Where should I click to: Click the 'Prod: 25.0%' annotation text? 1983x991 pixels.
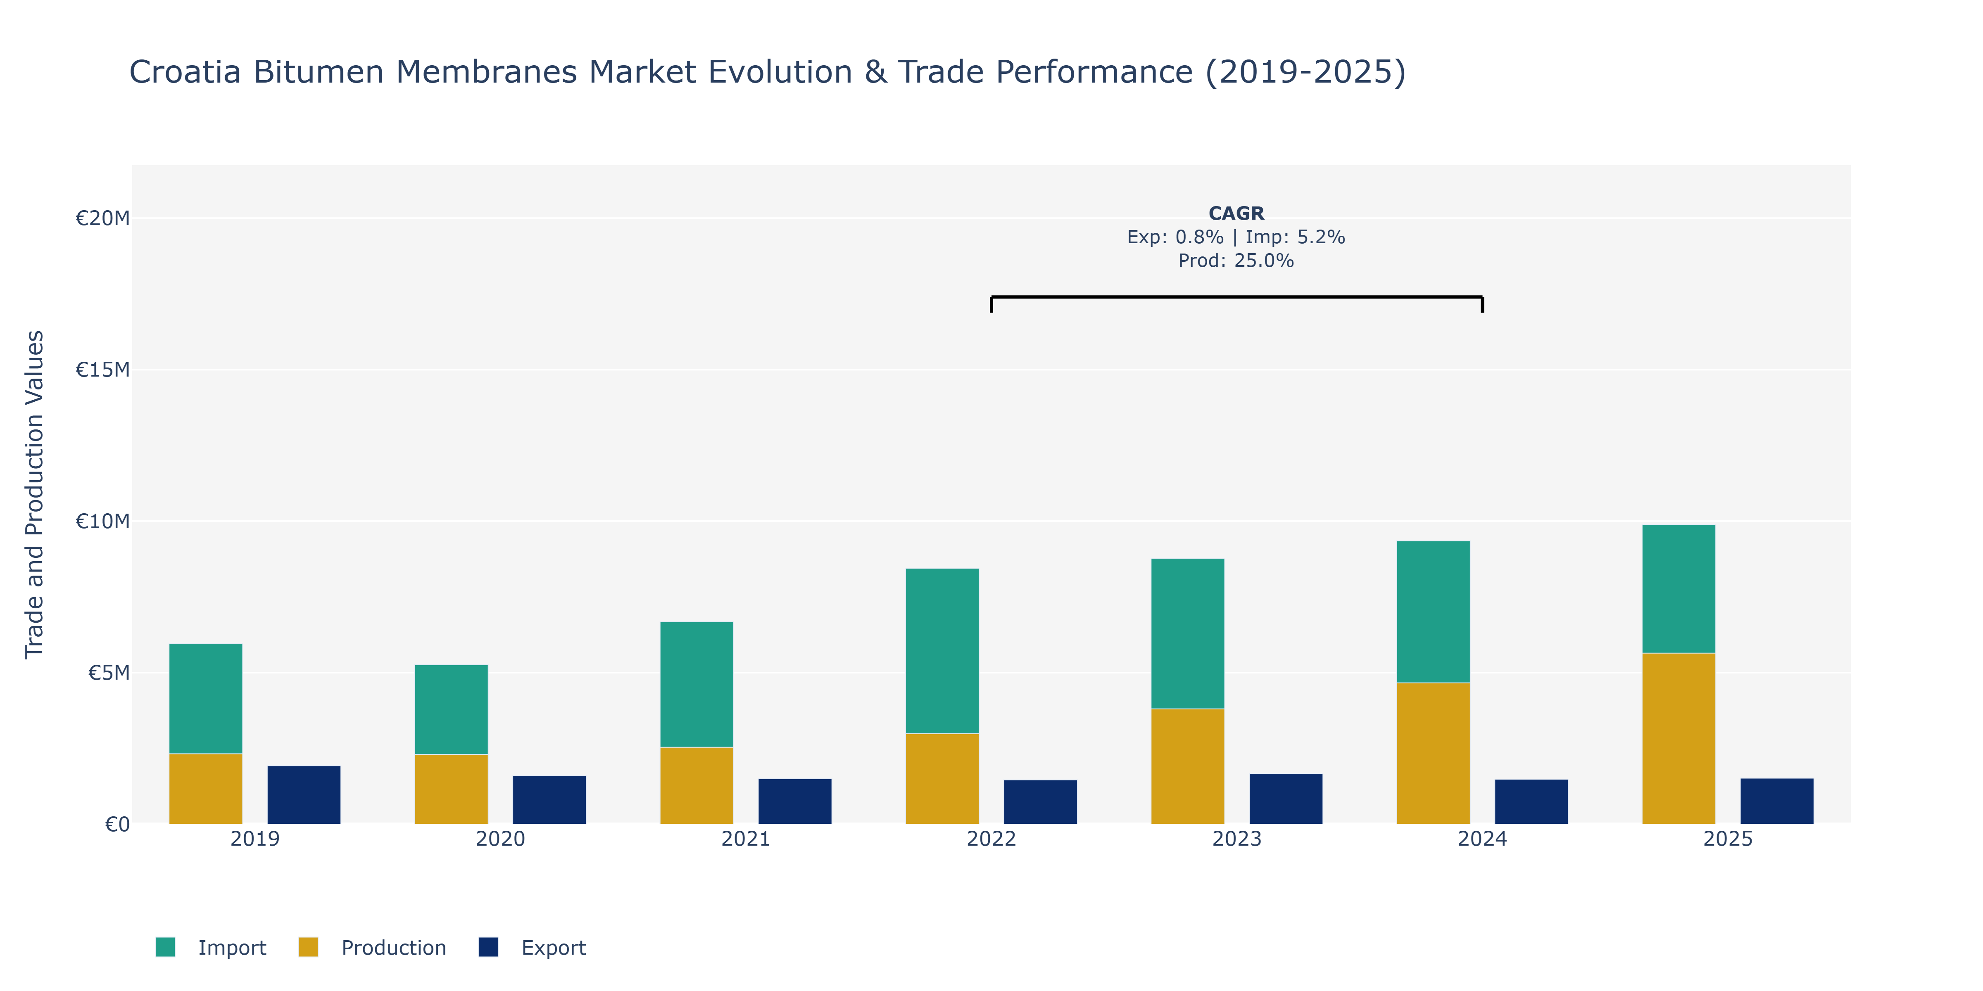(x=1236, y=261)
